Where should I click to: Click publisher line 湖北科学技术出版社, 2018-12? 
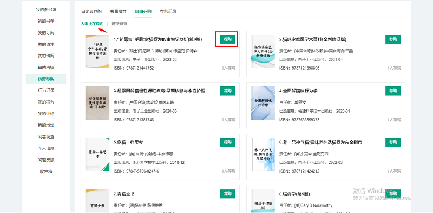pos(149,163)
